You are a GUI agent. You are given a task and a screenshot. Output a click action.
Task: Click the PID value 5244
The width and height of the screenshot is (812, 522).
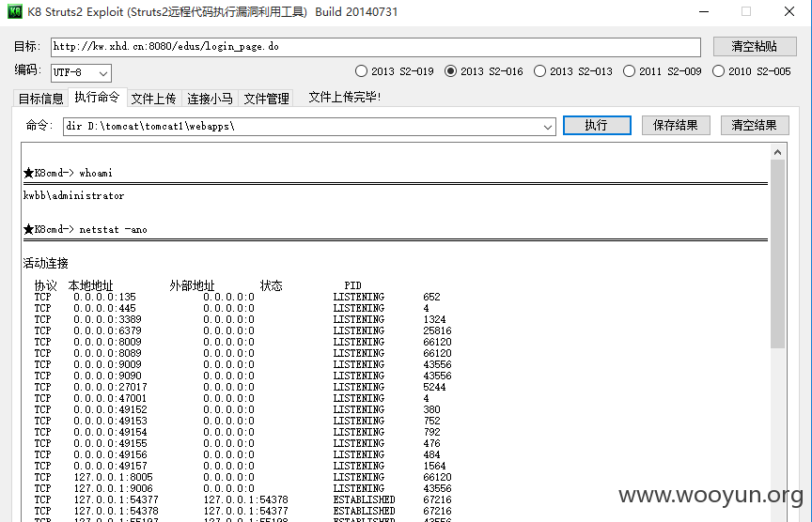(x=434, y=387)
